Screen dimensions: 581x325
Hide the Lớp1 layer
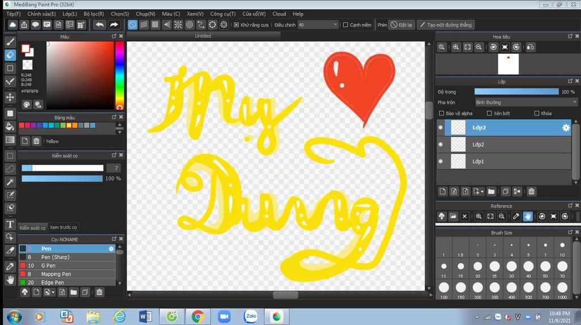440,161
